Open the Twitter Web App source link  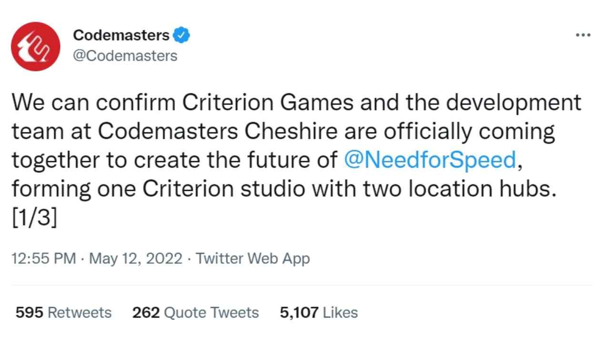(253, 259)
